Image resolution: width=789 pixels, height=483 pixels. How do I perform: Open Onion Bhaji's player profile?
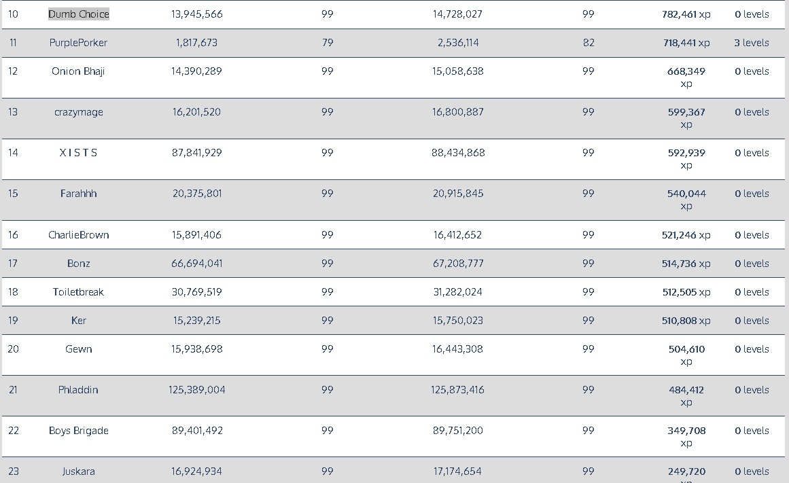[x=78, y=71]
